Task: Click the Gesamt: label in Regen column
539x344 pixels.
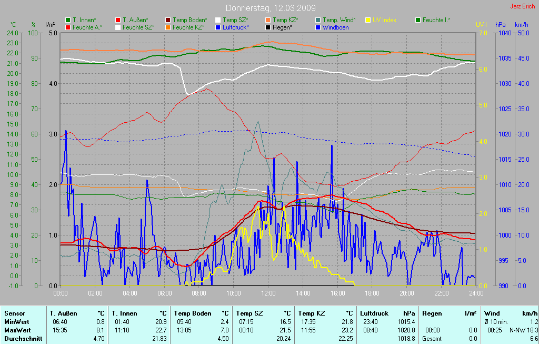Action: tap(432, 339)
